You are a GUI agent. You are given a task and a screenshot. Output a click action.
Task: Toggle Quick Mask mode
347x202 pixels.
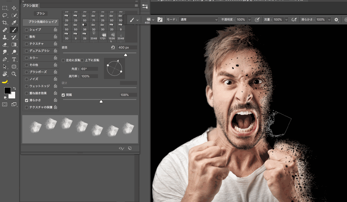tap(5, 104)
